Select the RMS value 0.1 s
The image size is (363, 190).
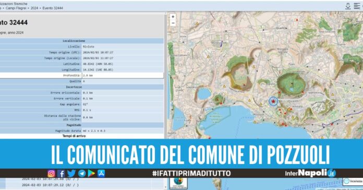(87, 110)
